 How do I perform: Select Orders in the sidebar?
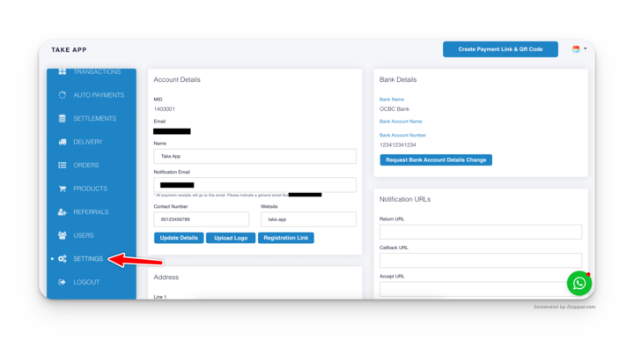(x=85, y=165)
